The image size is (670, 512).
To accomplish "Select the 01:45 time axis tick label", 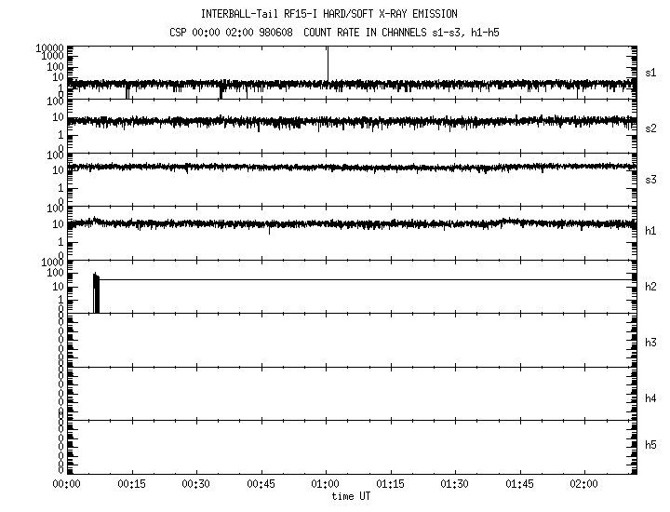I will (519, 485).
